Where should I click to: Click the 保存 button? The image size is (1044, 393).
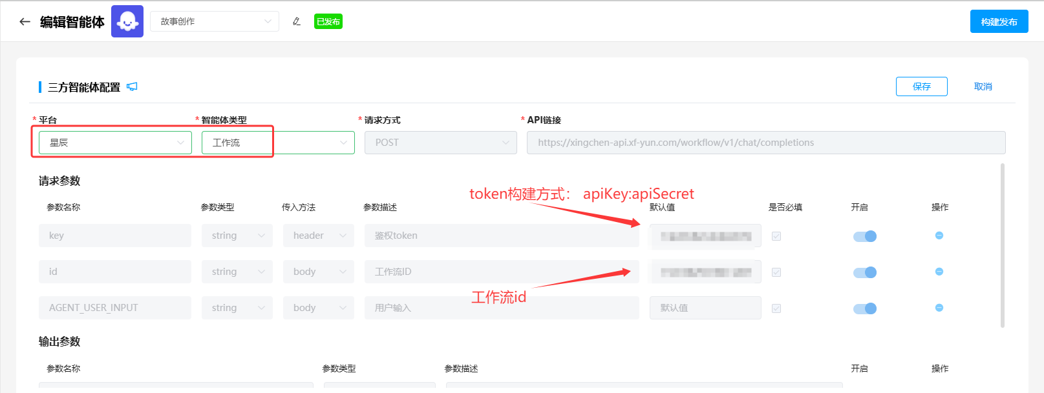922,86
